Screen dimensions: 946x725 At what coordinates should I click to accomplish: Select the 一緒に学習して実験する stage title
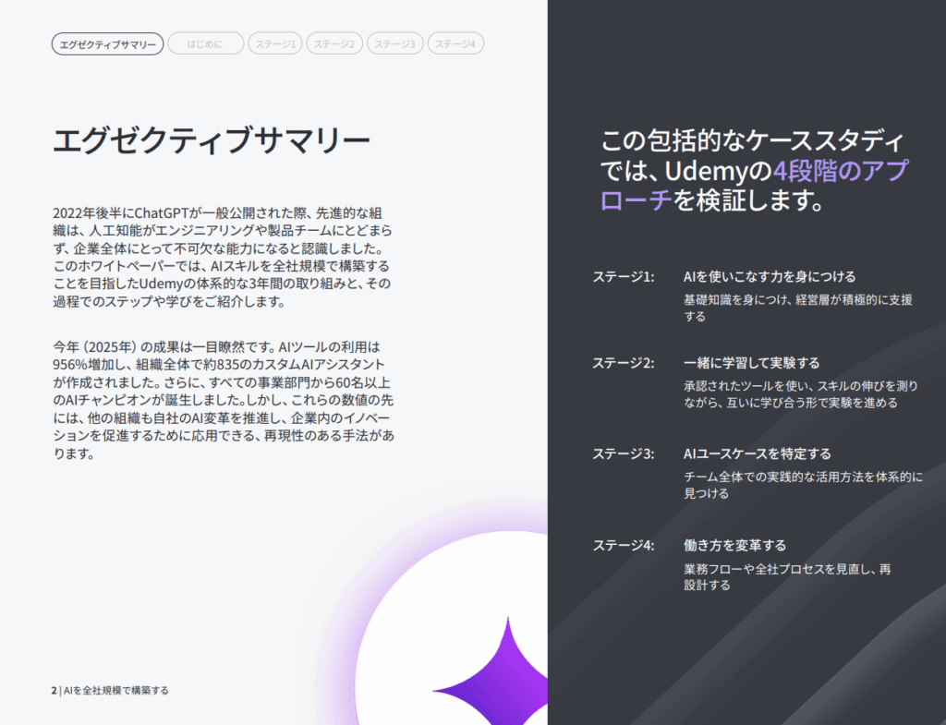(751, 362)
